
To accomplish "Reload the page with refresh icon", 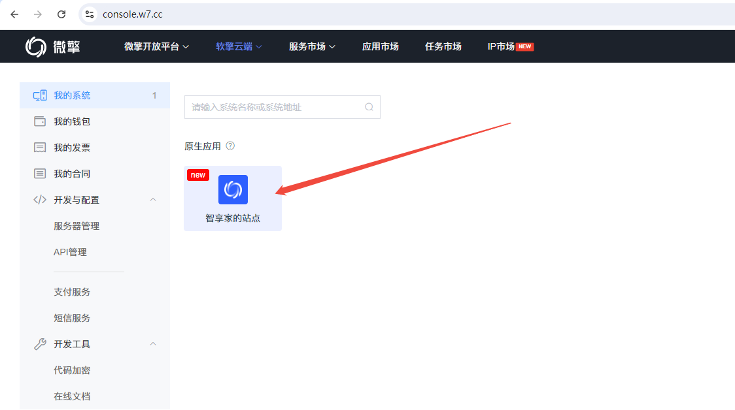I will coord(61,14).
